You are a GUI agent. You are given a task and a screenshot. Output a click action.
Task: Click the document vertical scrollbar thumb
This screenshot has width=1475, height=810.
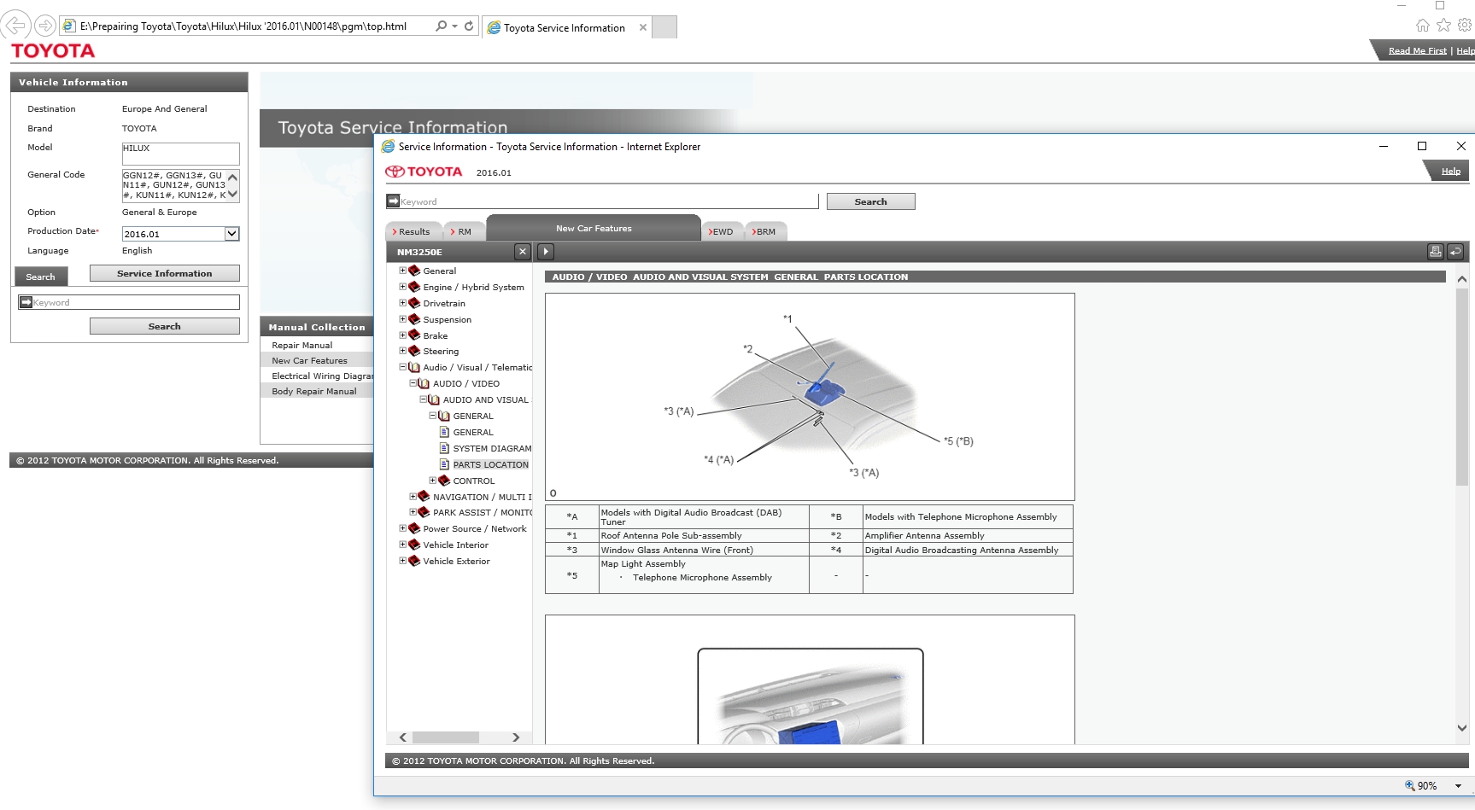click(x=1461, y=387)
